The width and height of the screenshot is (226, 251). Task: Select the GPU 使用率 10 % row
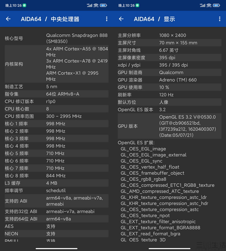pos(169,87)
